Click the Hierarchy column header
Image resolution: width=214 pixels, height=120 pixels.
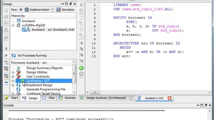(43, 16)
